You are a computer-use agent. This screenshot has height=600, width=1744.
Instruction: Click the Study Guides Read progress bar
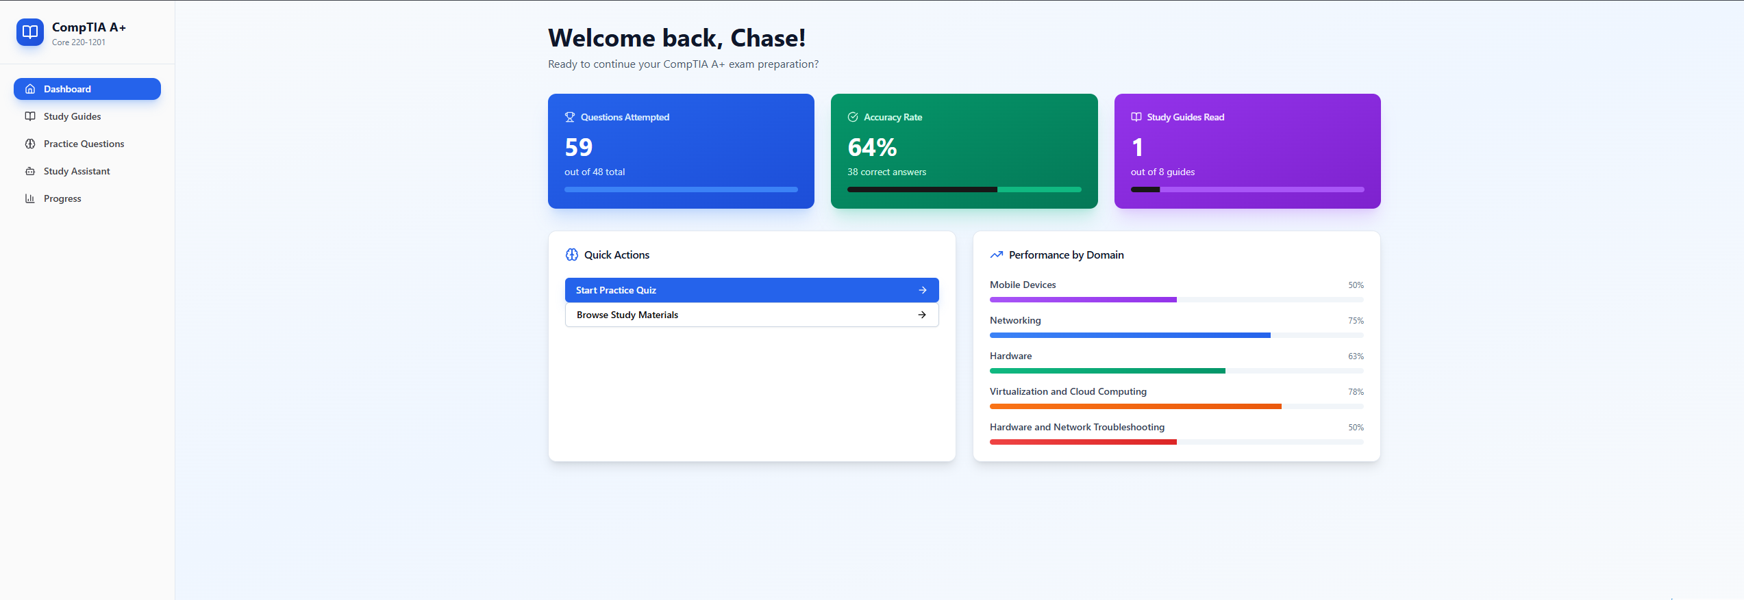pyautogui.click(x=1247, y=190)
